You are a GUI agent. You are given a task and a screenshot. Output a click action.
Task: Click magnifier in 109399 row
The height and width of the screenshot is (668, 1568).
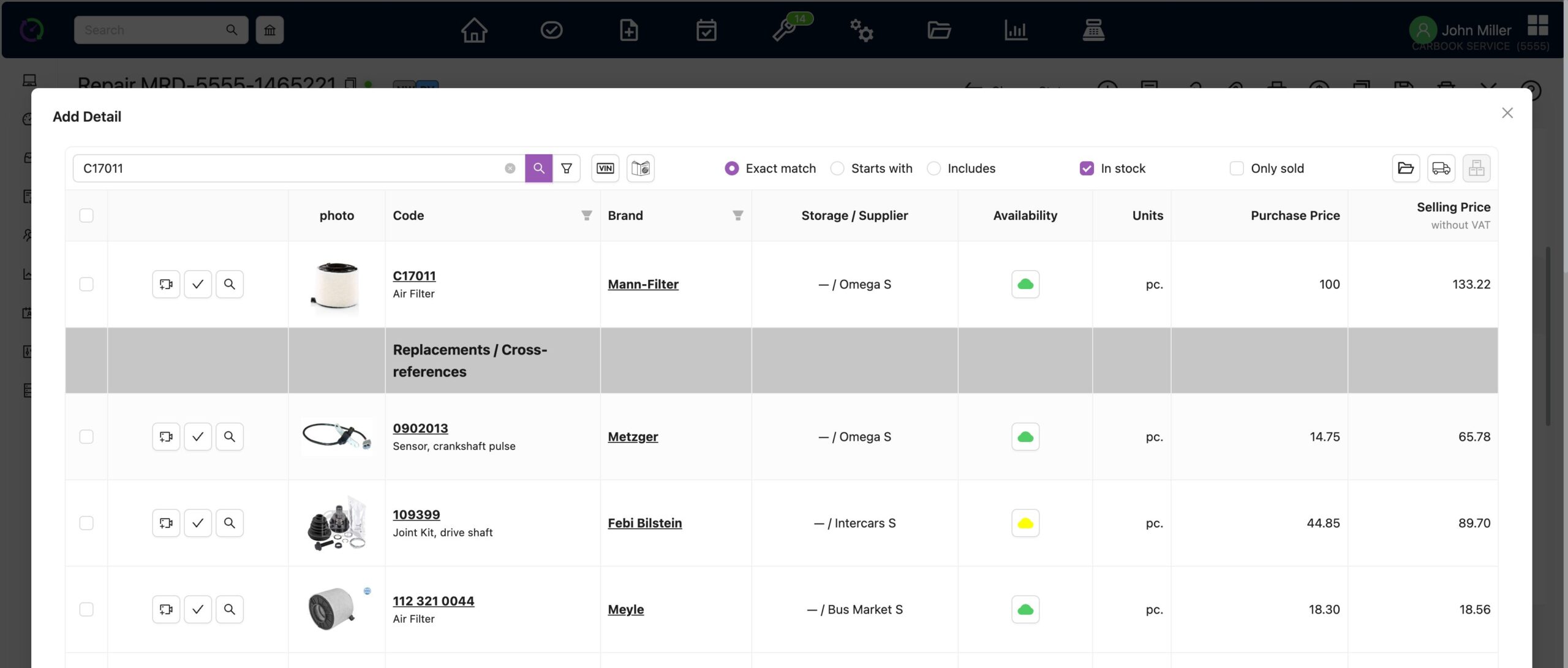[230, 523]
